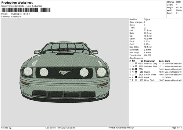Viewport: 183px width, 130px height.
Task: Click stitch count 17570 in row 1
Action: pos(140,63)
